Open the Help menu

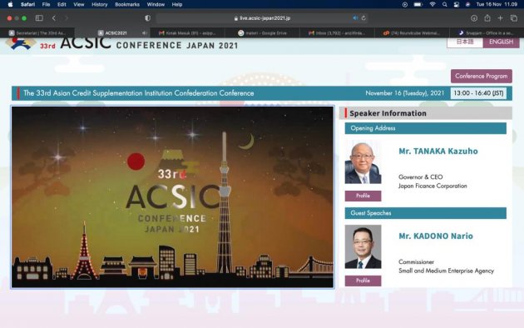(x=177, y=4)
